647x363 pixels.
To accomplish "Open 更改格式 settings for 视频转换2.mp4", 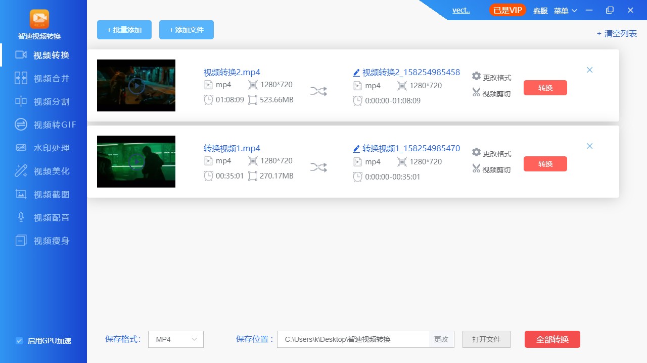I will [x=491, y=77].
